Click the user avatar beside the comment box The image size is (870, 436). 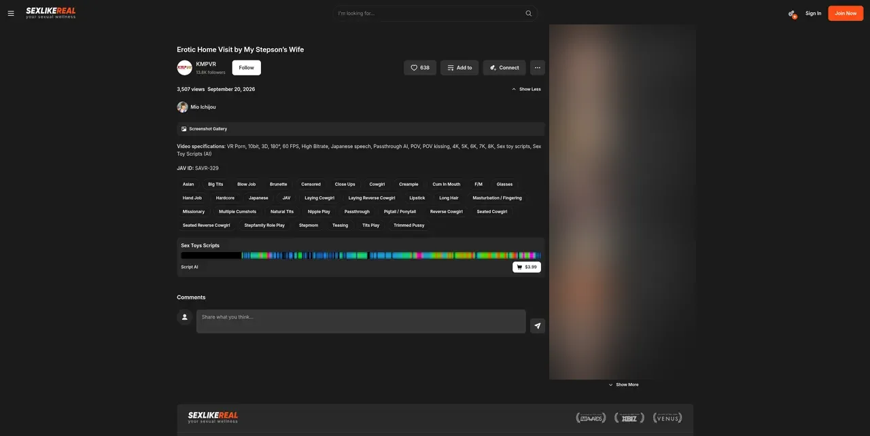click(184, 317)
